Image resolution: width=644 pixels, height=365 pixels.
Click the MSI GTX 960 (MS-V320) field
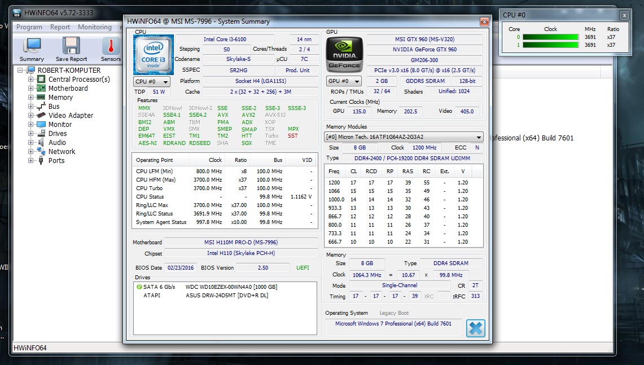424,39
